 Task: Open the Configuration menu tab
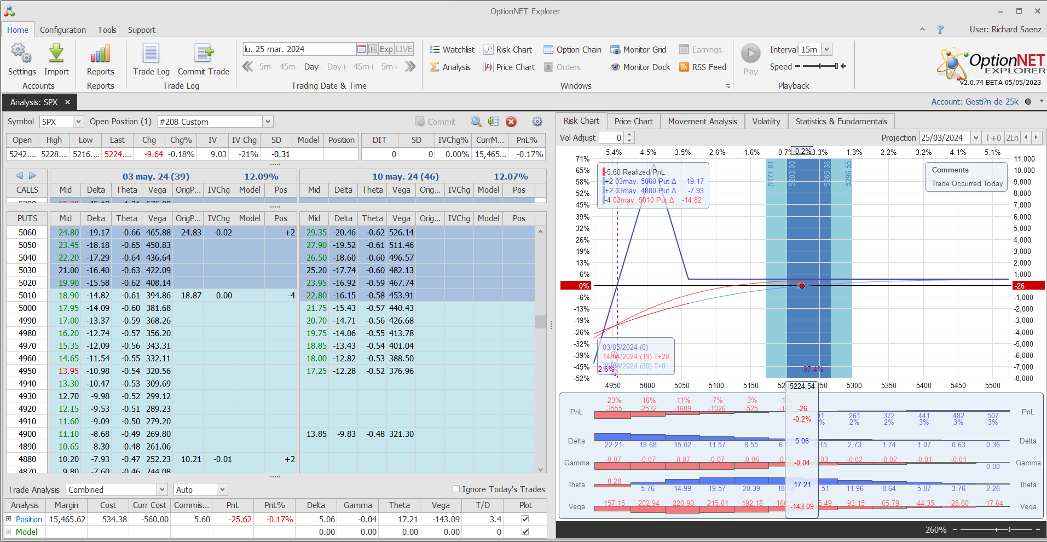[62, 30]
